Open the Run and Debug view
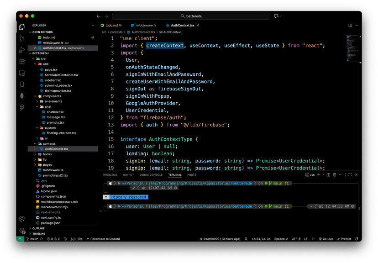 click(21, 50)
